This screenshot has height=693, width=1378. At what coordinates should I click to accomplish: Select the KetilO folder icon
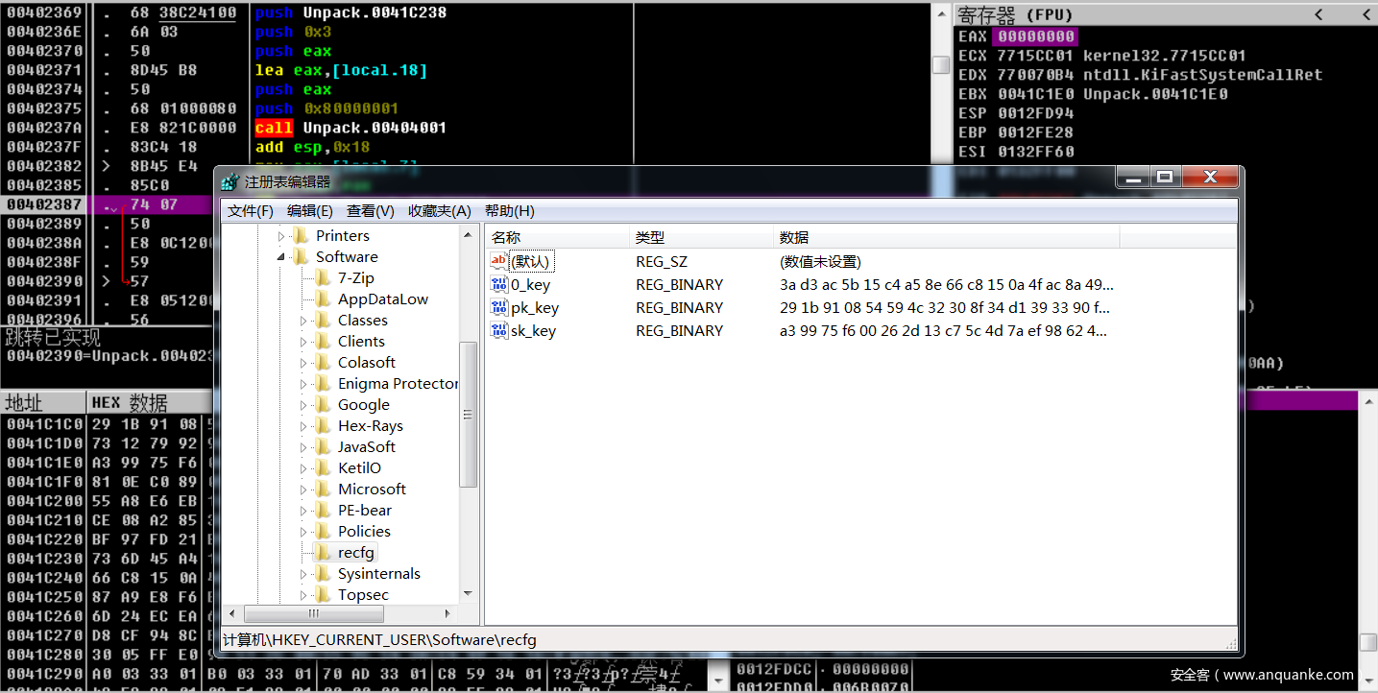tap(324, 468)
